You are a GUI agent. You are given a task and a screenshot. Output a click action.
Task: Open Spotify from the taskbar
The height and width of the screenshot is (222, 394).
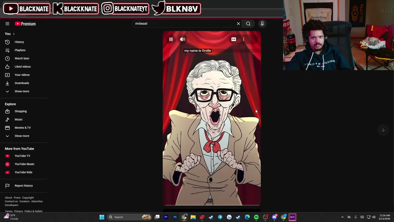(x=256, y=217)
